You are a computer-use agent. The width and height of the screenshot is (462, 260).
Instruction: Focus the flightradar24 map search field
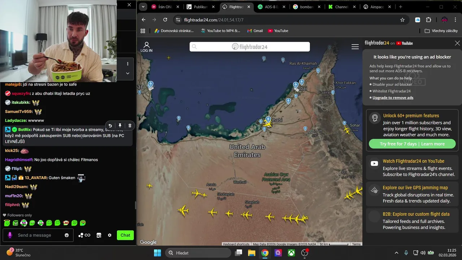pyautogui.click(x=250, y=47)
